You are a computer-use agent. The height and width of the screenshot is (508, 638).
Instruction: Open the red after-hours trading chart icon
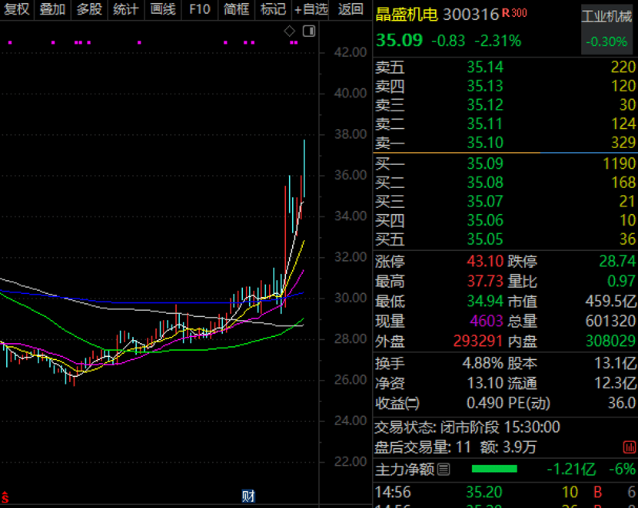pos(630,447)
